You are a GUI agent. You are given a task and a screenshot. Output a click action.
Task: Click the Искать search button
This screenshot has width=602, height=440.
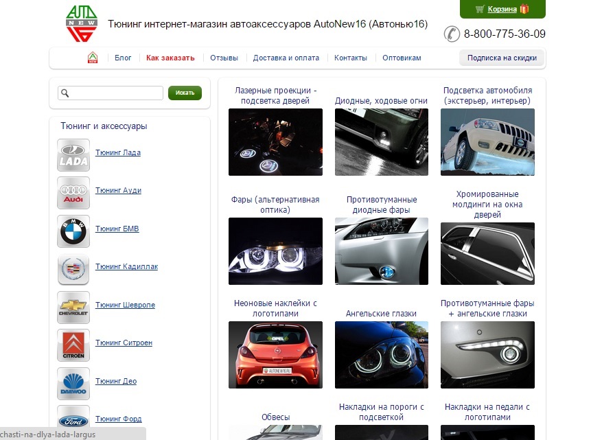coord(185,93)
